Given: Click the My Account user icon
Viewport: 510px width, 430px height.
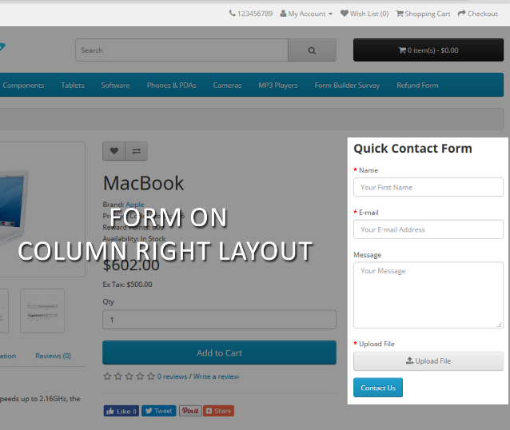Looking at the screenshot, I should (x=283, y=14).
